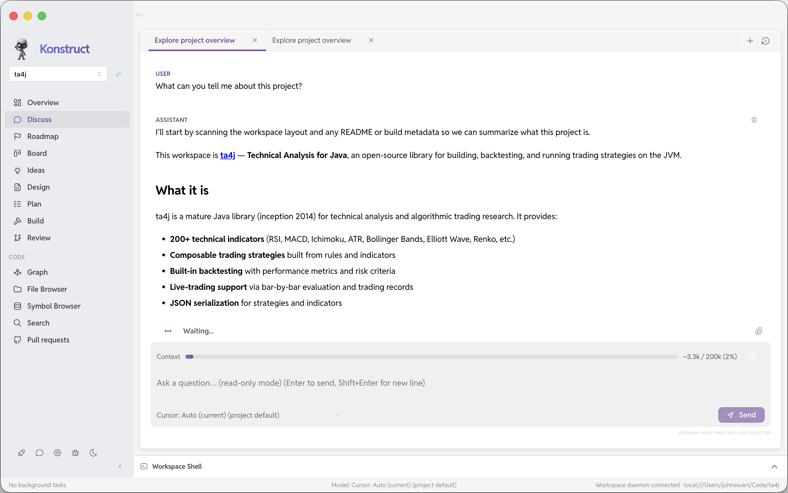Switch to the second Explore project overview tab
This screenshot has width=788, height=493.
point(311,41)
